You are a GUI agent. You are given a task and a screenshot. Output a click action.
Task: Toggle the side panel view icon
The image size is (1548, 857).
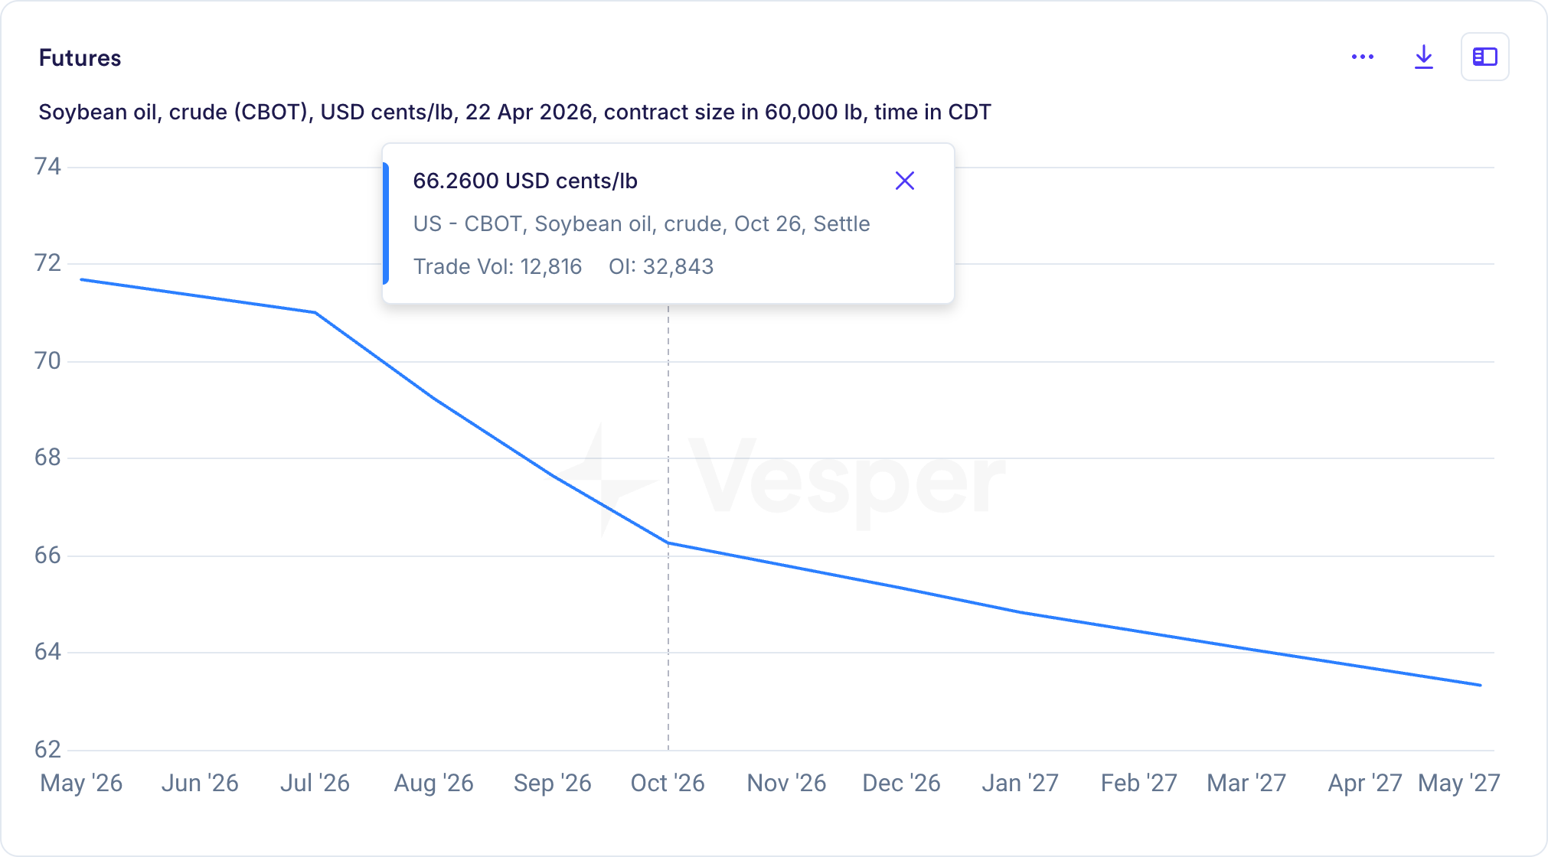coord(1484,57)
